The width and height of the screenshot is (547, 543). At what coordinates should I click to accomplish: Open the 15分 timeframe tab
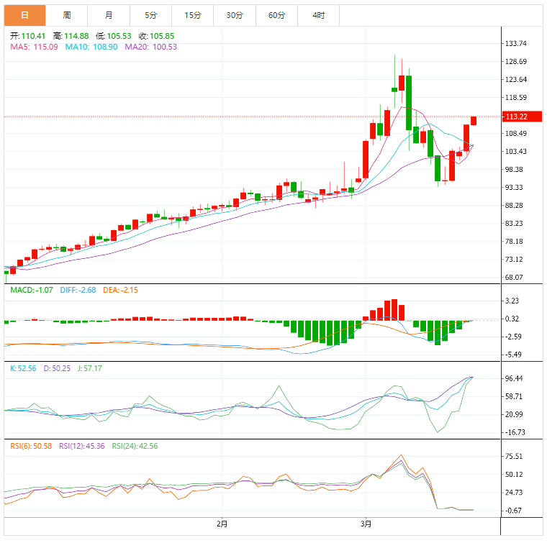tap(193, 15)
